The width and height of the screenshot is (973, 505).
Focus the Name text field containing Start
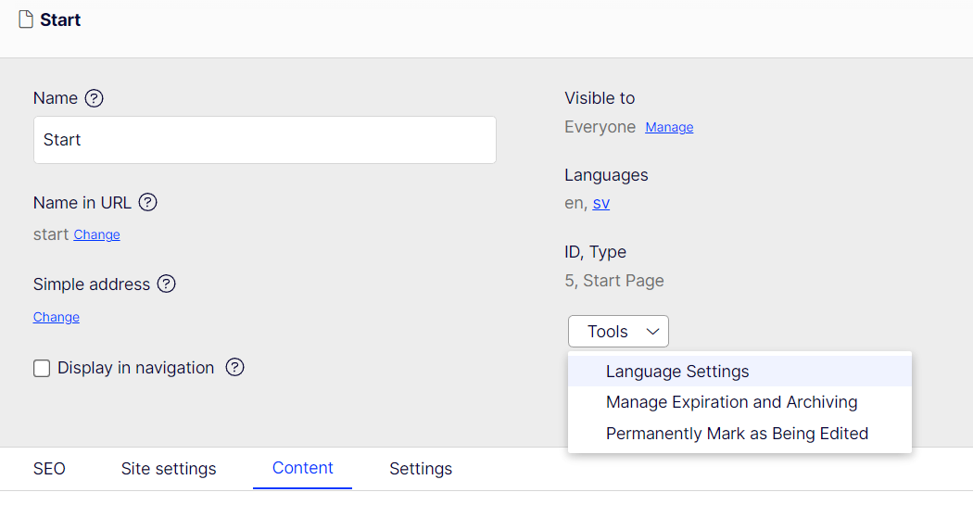(x=264, y=140)
